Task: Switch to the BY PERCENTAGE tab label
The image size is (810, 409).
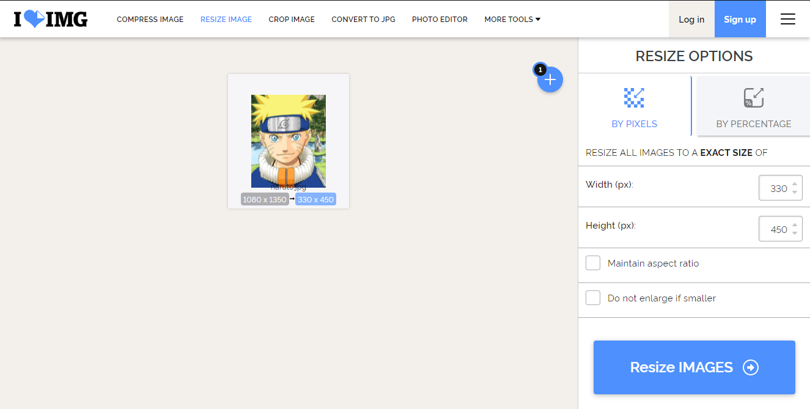Action: pyautogui.click(x=754, y=124)
